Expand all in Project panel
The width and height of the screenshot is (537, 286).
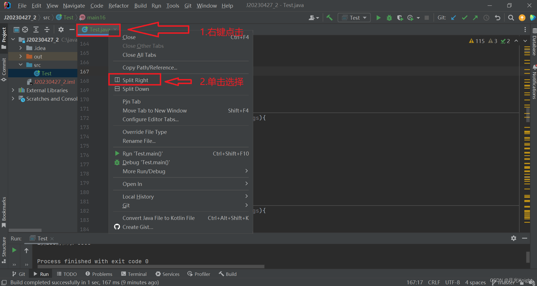point(36,30)
